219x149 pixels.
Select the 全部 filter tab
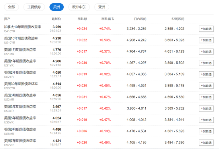pyautogui.click(x=12, y=7)
